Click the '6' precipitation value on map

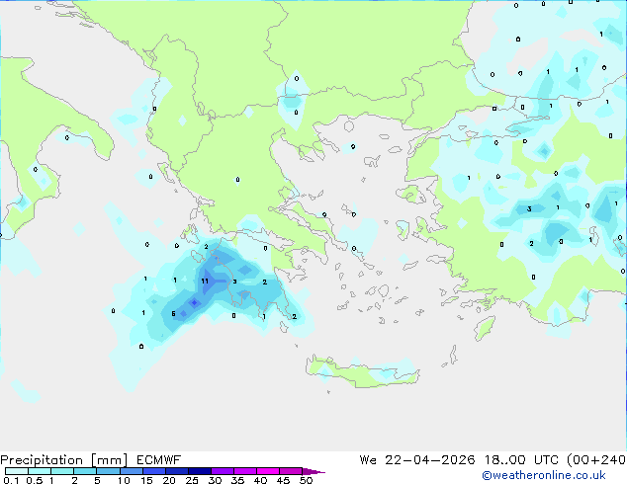pos(173,314)
